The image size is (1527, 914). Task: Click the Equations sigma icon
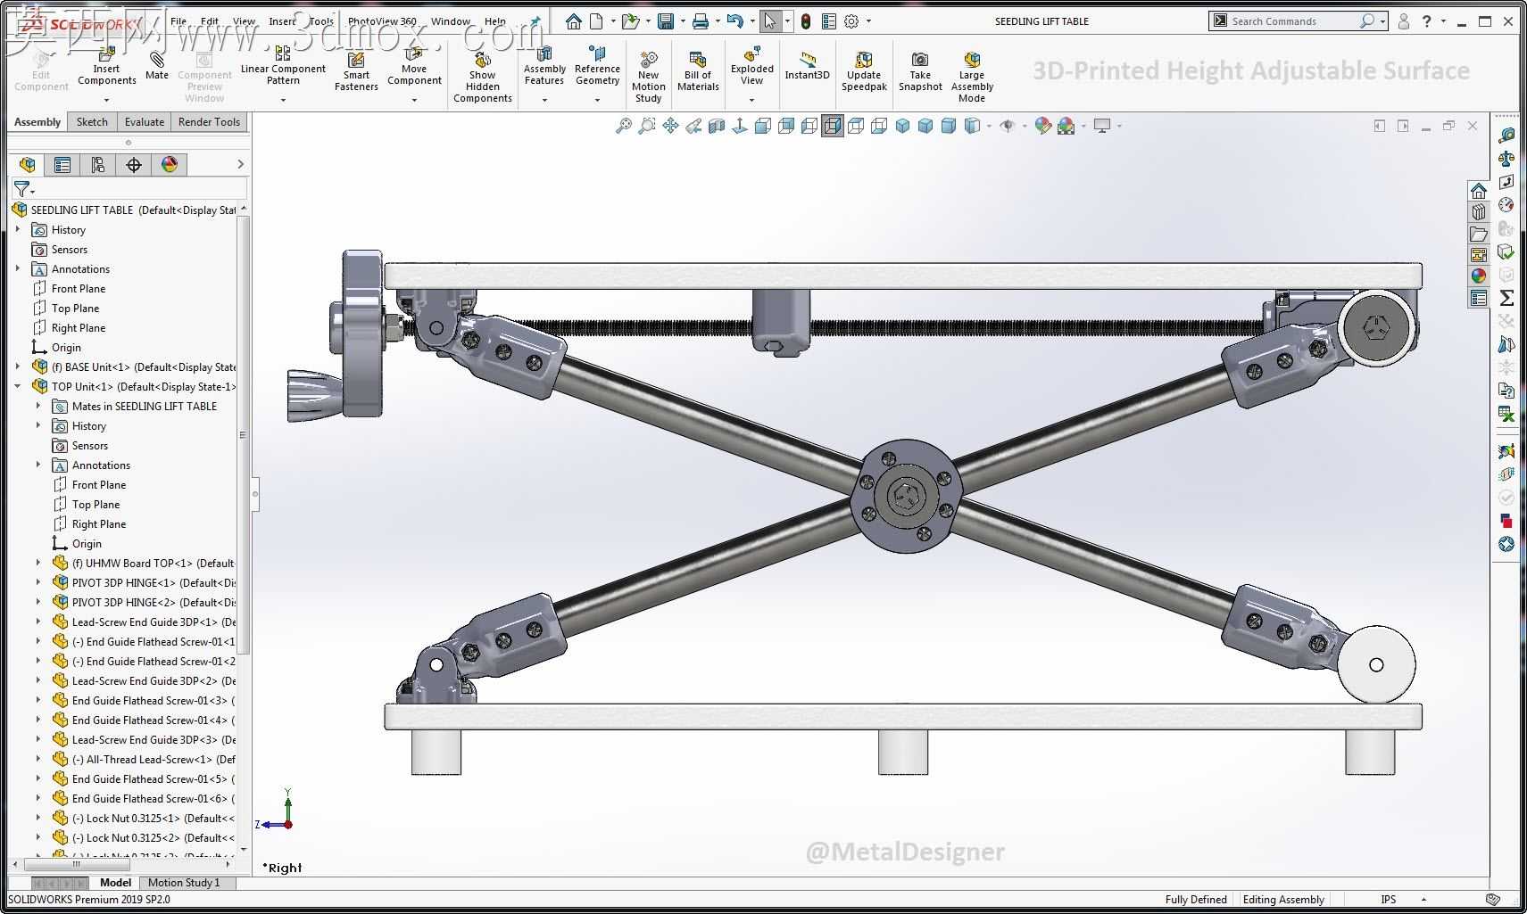[x=1506, y=298]
